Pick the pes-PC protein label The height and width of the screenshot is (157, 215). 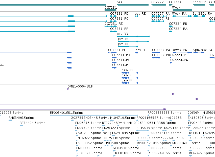pos(127,76)
